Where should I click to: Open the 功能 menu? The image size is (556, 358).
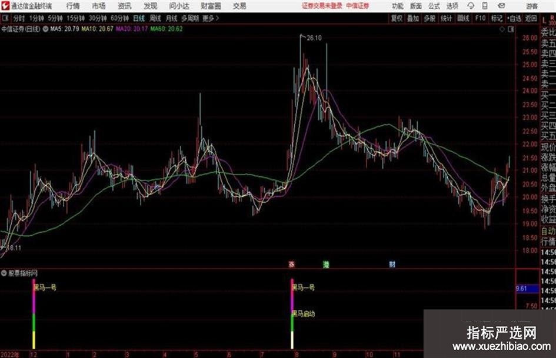398,6
